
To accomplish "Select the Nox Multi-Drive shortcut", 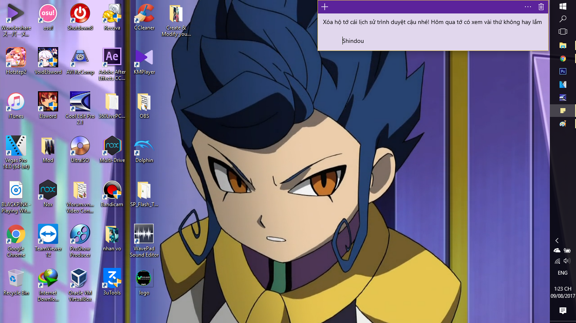I will pos(112,150).
